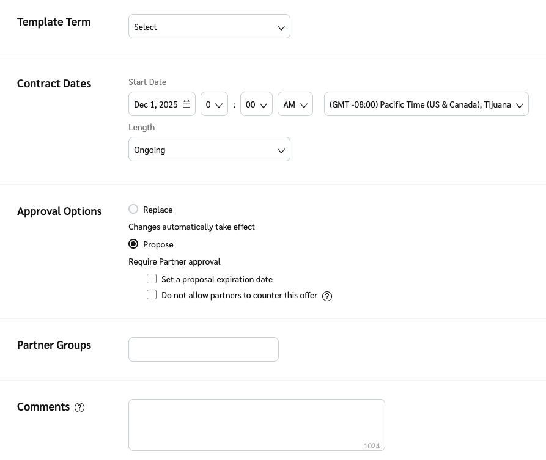Click help icon beside counter offer option
Image resolution: width=546 pixels, height=460 pixels.
coord(327,296)
